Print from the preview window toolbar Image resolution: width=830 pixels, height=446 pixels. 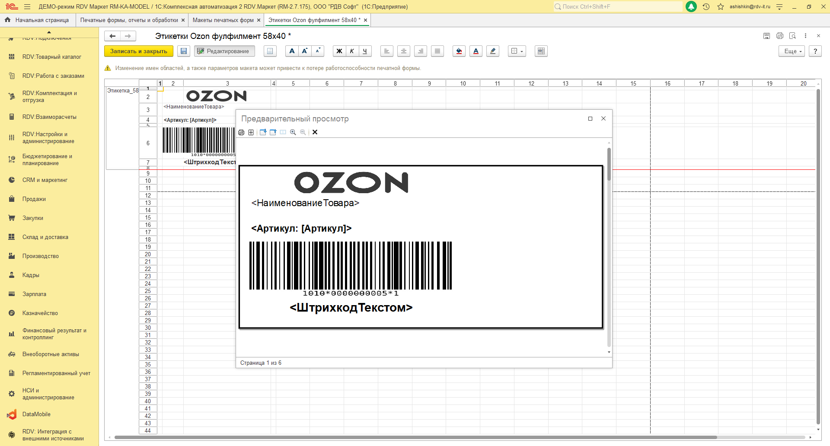click(241, 132)
